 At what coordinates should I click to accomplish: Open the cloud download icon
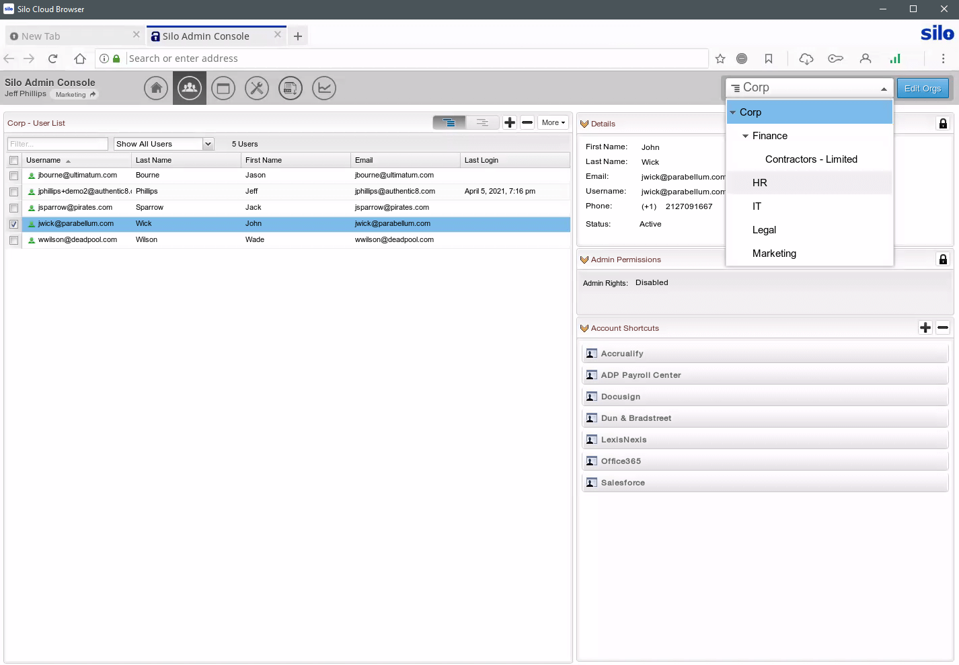pos(806,58)
